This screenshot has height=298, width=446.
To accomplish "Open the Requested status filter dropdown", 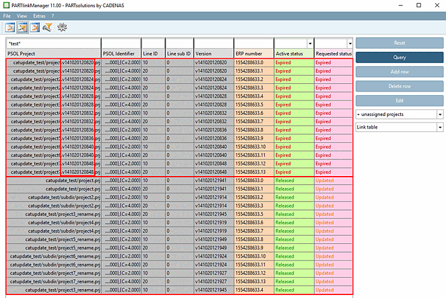I will tap(350, 43).
